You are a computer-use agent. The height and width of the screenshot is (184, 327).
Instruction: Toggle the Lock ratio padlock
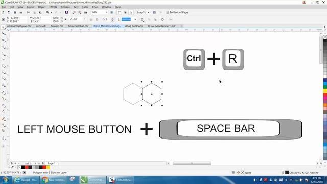[66, 19]
